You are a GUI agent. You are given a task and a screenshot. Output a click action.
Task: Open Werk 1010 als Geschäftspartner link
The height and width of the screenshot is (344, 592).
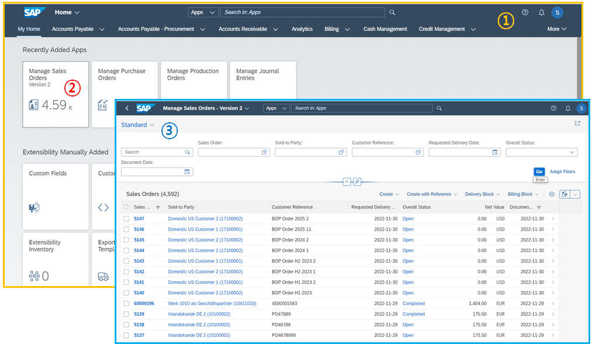[212, 303]
